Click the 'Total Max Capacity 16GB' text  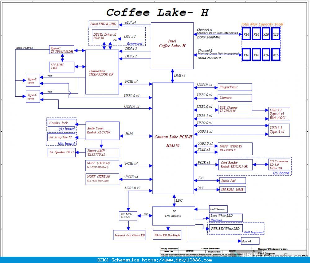coord(262,24)
